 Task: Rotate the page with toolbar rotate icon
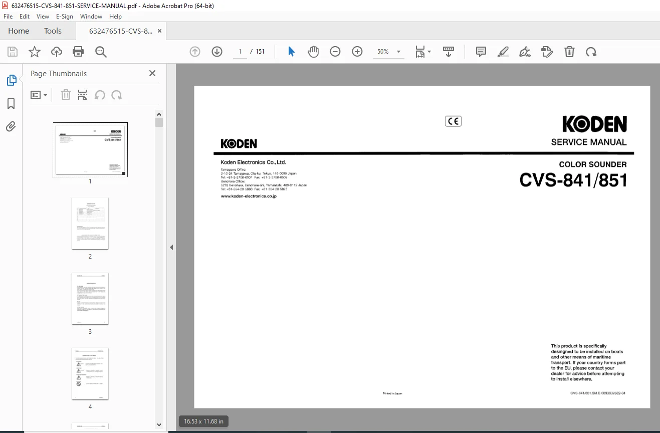591,52
